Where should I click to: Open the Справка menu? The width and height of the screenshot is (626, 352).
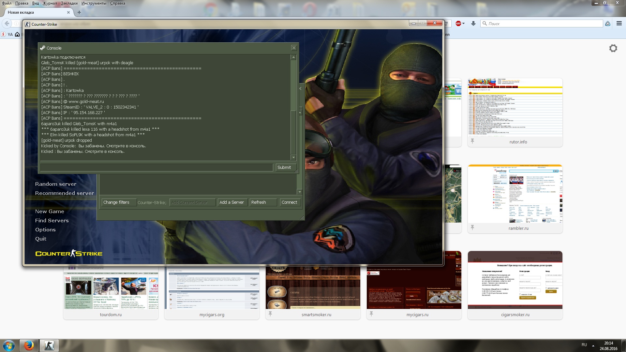[x=118, y=3]
